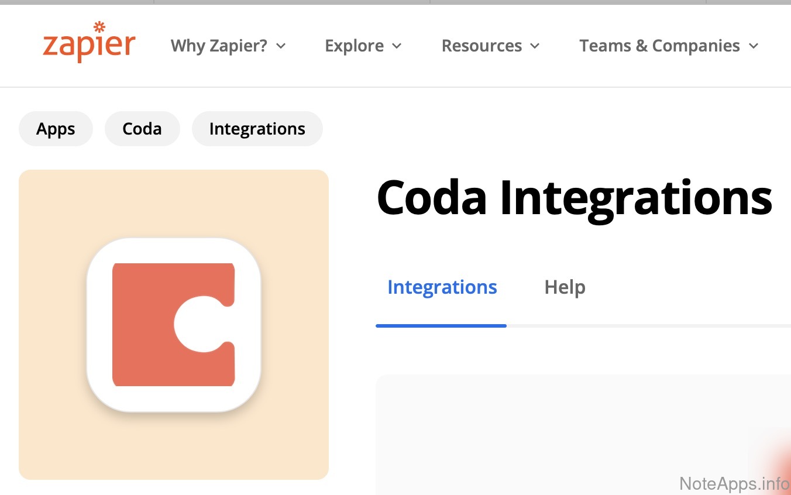The image size is (791, 495).
Task: Expand the Teams & Companies chevron arrow
Action: (754, 46)
